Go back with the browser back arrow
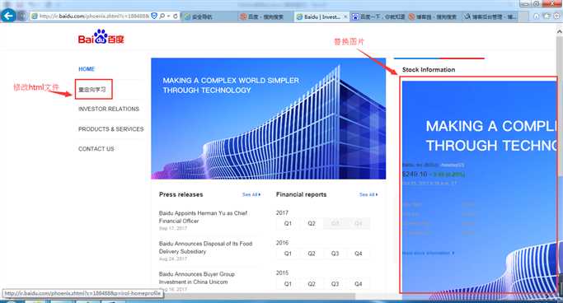This screenshot has width=563, height=303. [8, 16]
